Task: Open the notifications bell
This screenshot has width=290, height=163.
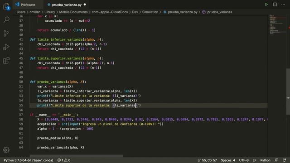Action: click(284, 160)
